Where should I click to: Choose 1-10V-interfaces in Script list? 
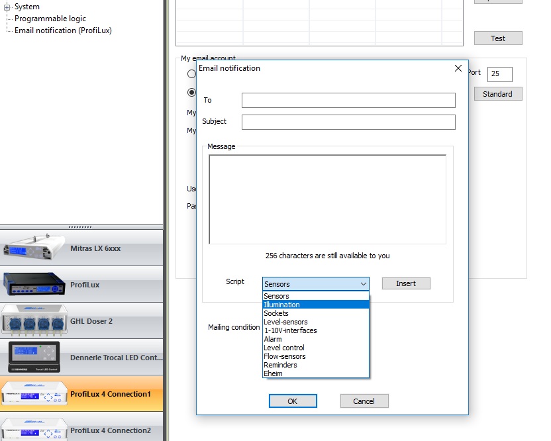(x=316, y=330)
